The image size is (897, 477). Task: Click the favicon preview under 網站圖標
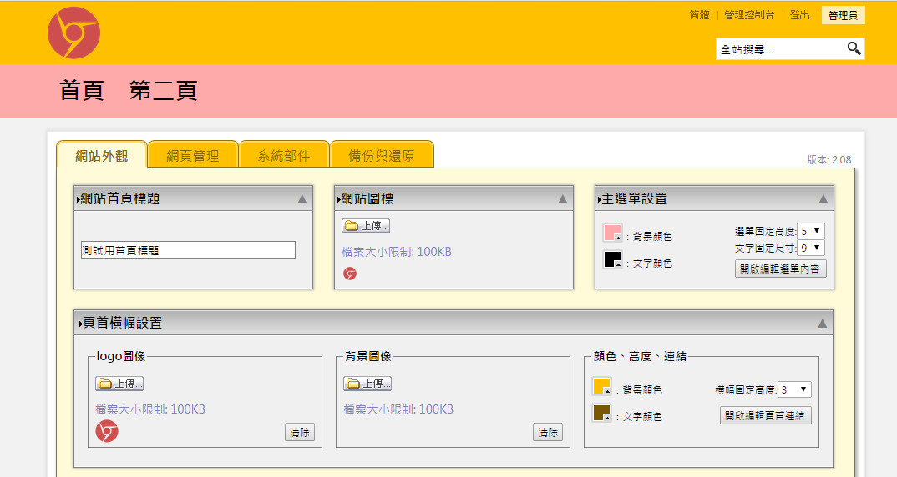coord(350,274)
